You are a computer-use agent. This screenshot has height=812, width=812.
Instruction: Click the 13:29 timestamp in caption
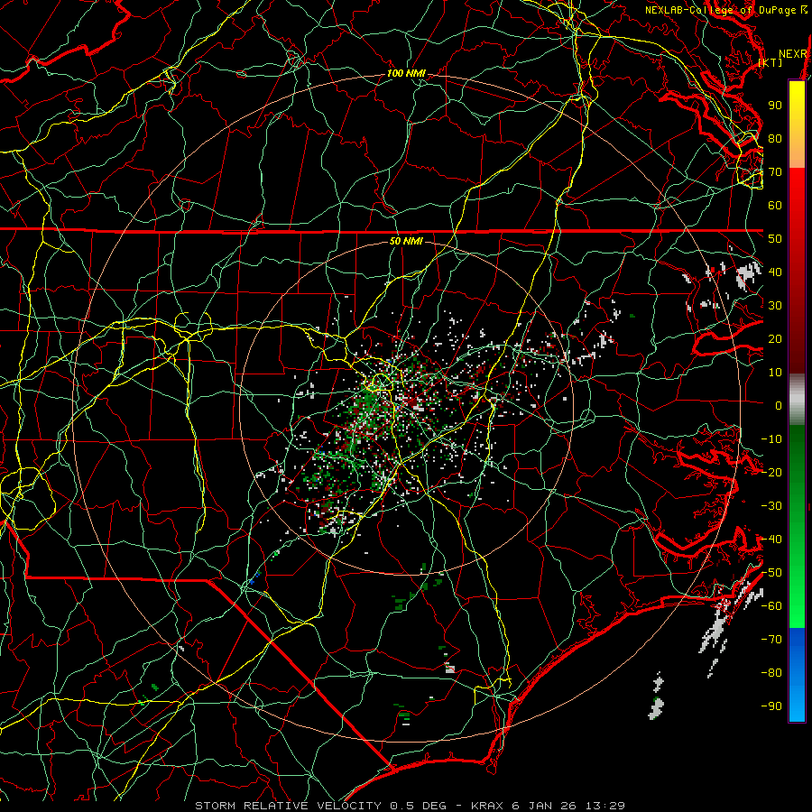pyautogui.click(x=604, y=806)
